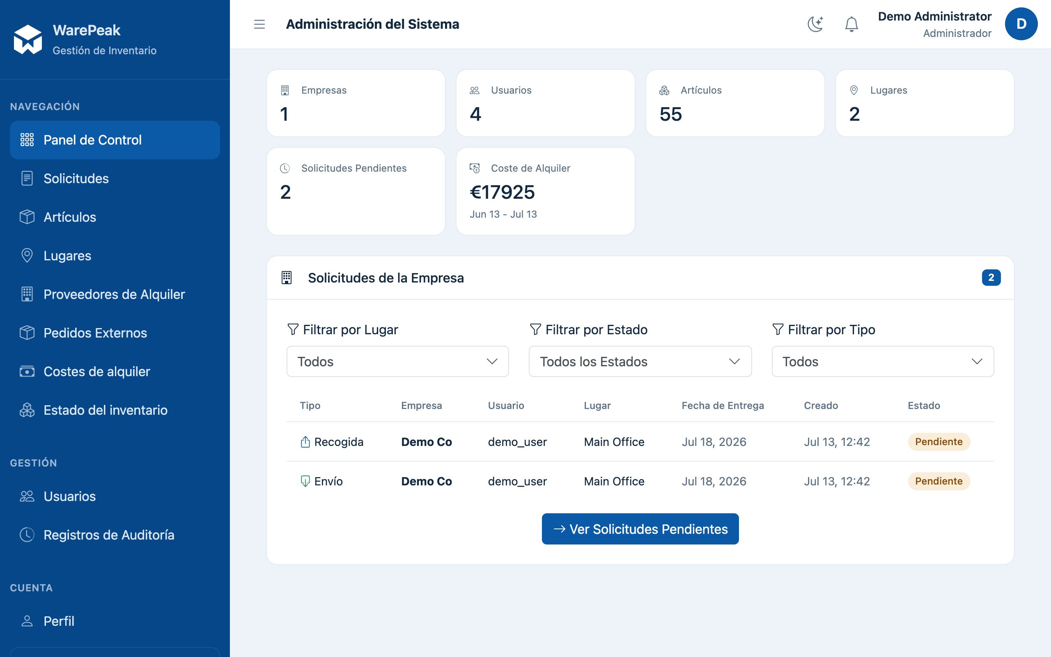Open Pedidos Externos page
Image resolution: width=1051 pixels, height=657 pixels.
[115, 333]
